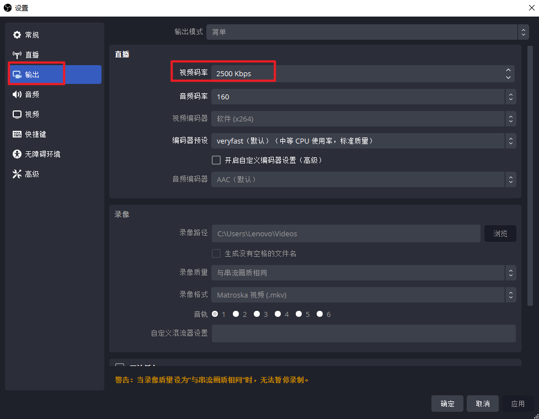This screenshot has width=539, height=419.
Task: Open the 录像格式 Matroska dropdown
Action: tap(364, 295)
